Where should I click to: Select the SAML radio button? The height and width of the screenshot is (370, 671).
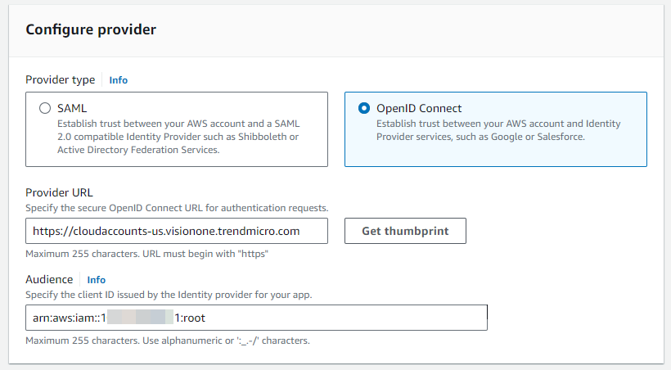point(45,108)
